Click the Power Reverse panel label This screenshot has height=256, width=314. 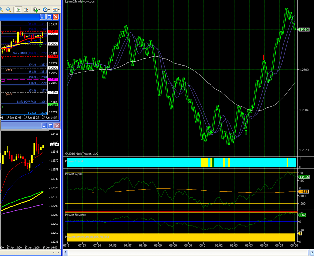[x=76, y=215]
